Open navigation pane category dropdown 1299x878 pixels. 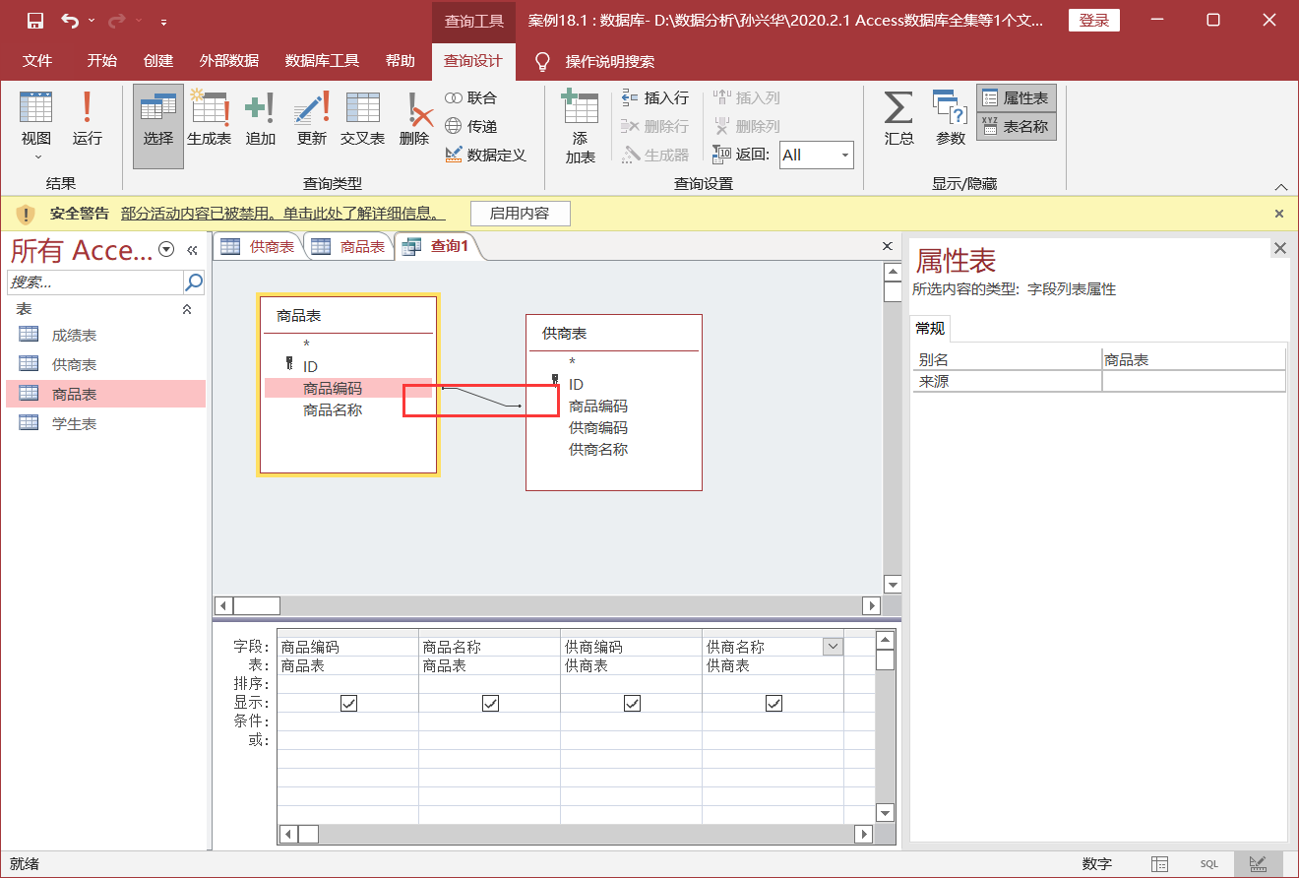tap(166, 250)
